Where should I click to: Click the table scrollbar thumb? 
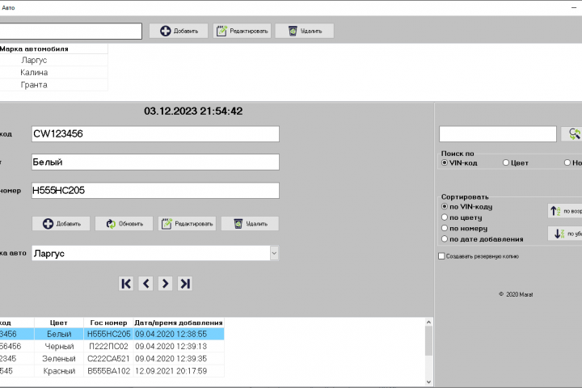[x=428, y=341]
